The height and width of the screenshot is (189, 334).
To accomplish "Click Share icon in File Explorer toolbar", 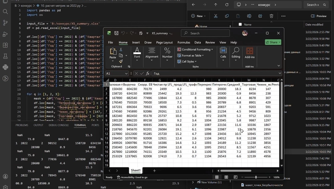I will click(260, 16).
